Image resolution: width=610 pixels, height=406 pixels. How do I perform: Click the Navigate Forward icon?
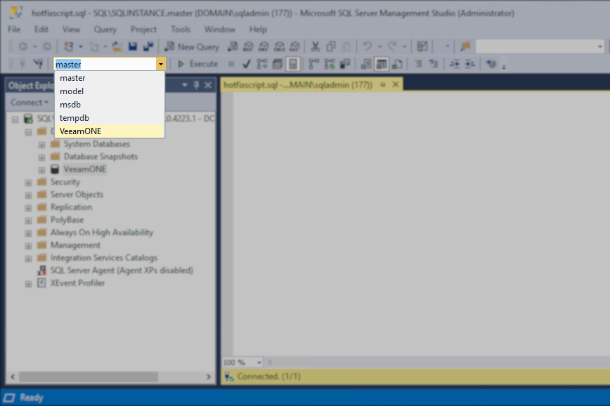point(46,46)
